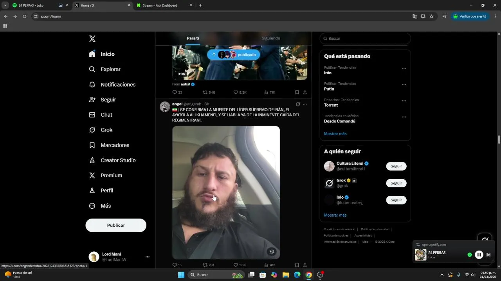Screen dimensions: 501x281
Task: Share angel's post
Action: [x=305, y=265]
